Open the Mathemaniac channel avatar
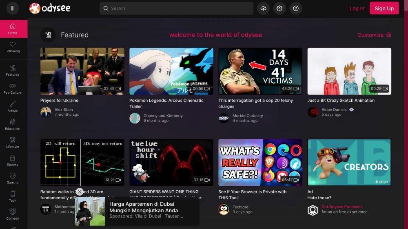This screenshot has width=408, height=229. 46,209
